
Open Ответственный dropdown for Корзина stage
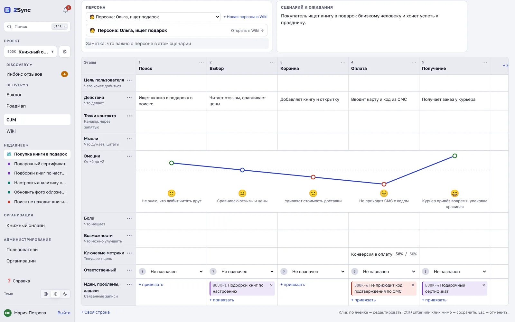(313, 272)
